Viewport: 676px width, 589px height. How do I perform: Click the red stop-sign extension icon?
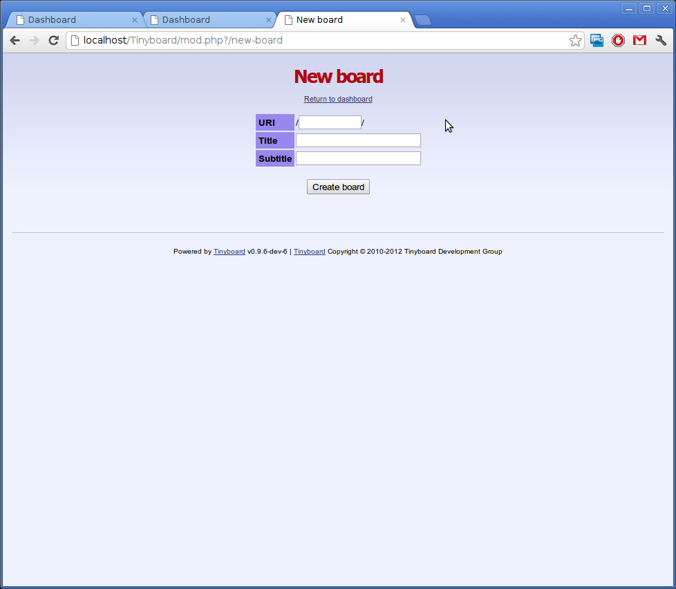(x=618, y=41)
